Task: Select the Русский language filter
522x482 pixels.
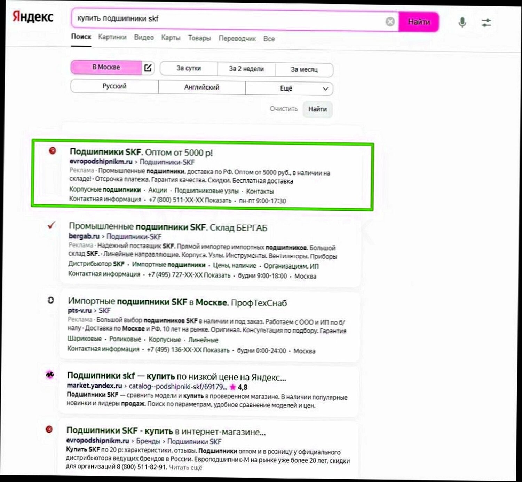Action: pos(114,86)
